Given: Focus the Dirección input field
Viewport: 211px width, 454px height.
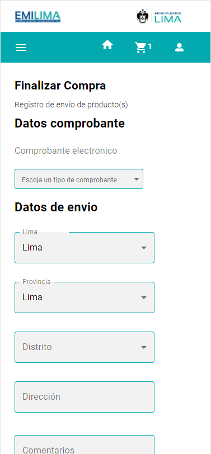Looking at the screenshot, I should (x=85, y=397).
